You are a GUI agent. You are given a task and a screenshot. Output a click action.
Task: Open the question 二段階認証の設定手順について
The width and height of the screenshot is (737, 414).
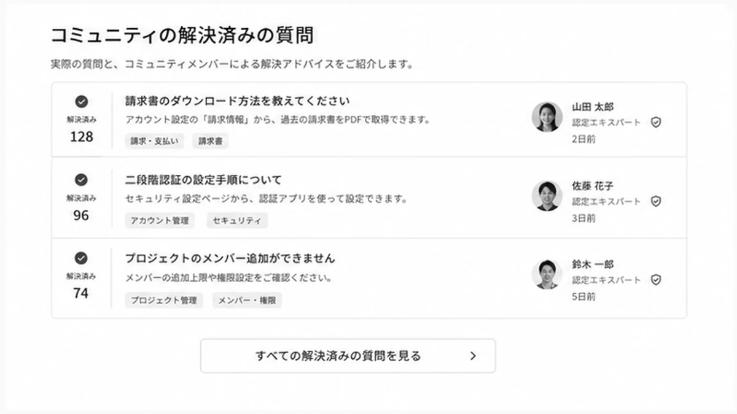(x=203, y=180)
